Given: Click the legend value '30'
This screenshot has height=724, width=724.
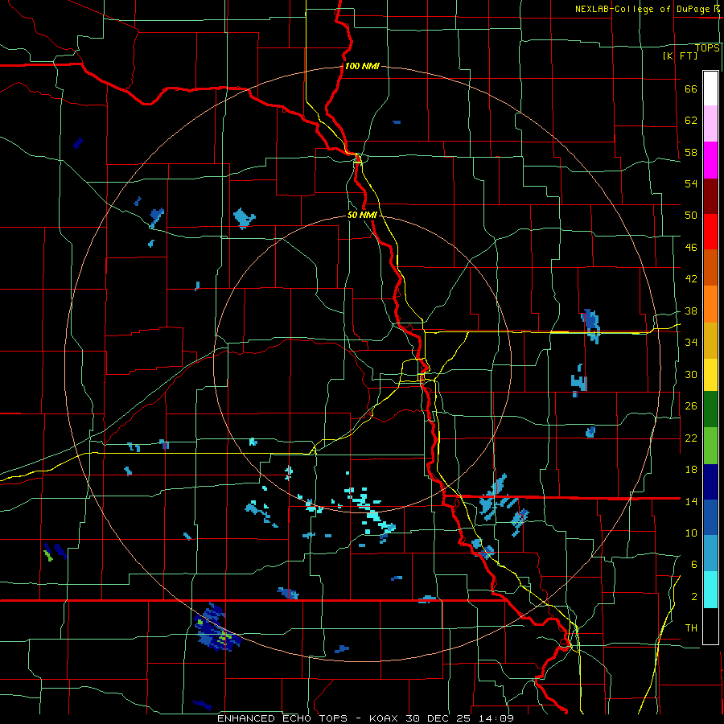Looking at the screenshot, I should 691,374.
